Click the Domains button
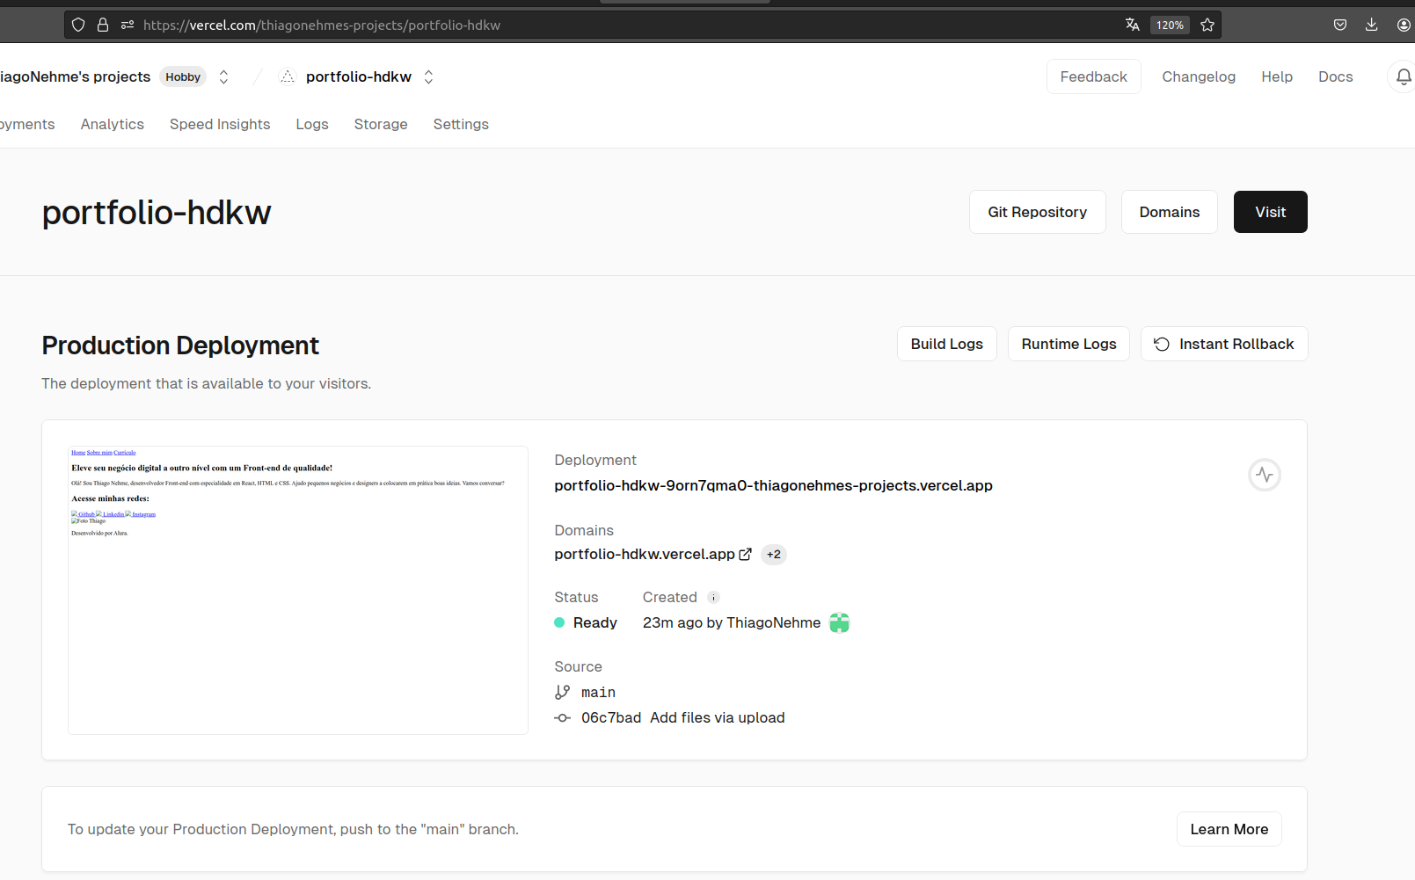 pyautogui.click(x=1170, y=212)
